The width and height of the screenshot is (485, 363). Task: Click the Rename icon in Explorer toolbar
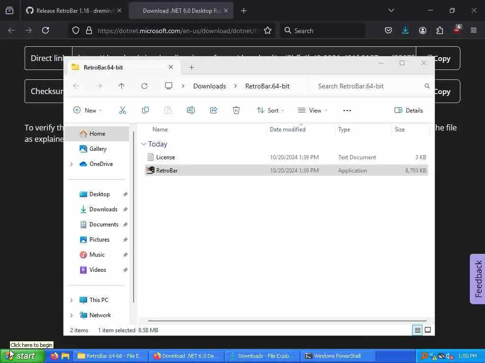coord(191,110)
